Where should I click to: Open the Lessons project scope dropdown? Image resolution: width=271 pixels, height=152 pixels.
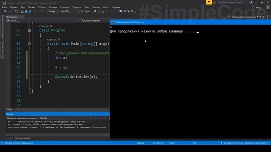(x=43, y=21)
